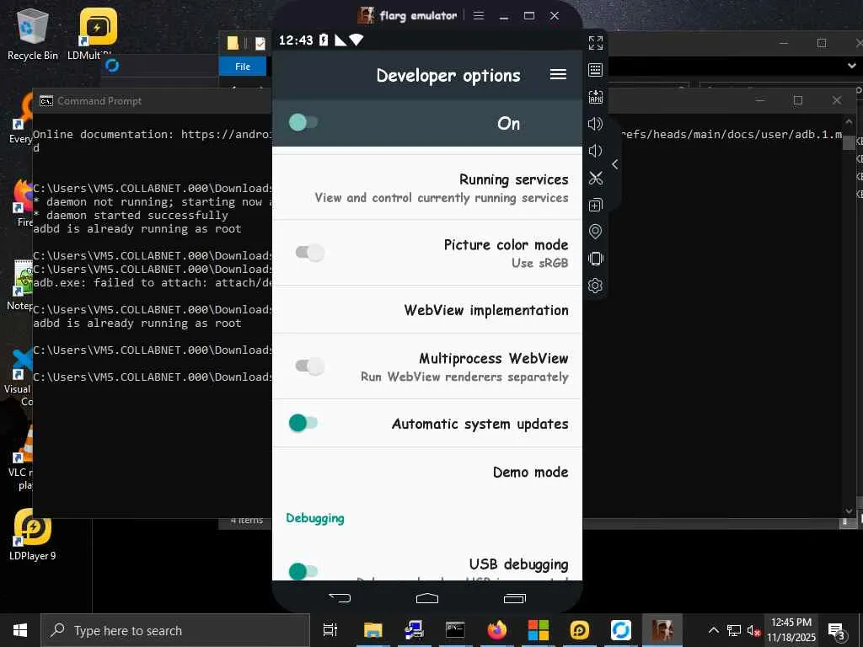Click the muted volume tray icon
This screenshot has width=863, height=647.
(753, 630)
